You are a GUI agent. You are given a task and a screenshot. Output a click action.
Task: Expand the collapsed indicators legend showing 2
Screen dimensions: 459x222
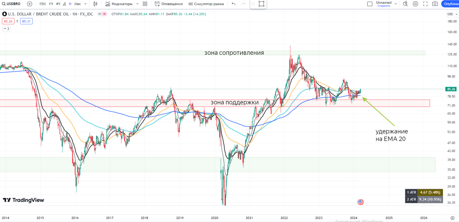(6, 29)
